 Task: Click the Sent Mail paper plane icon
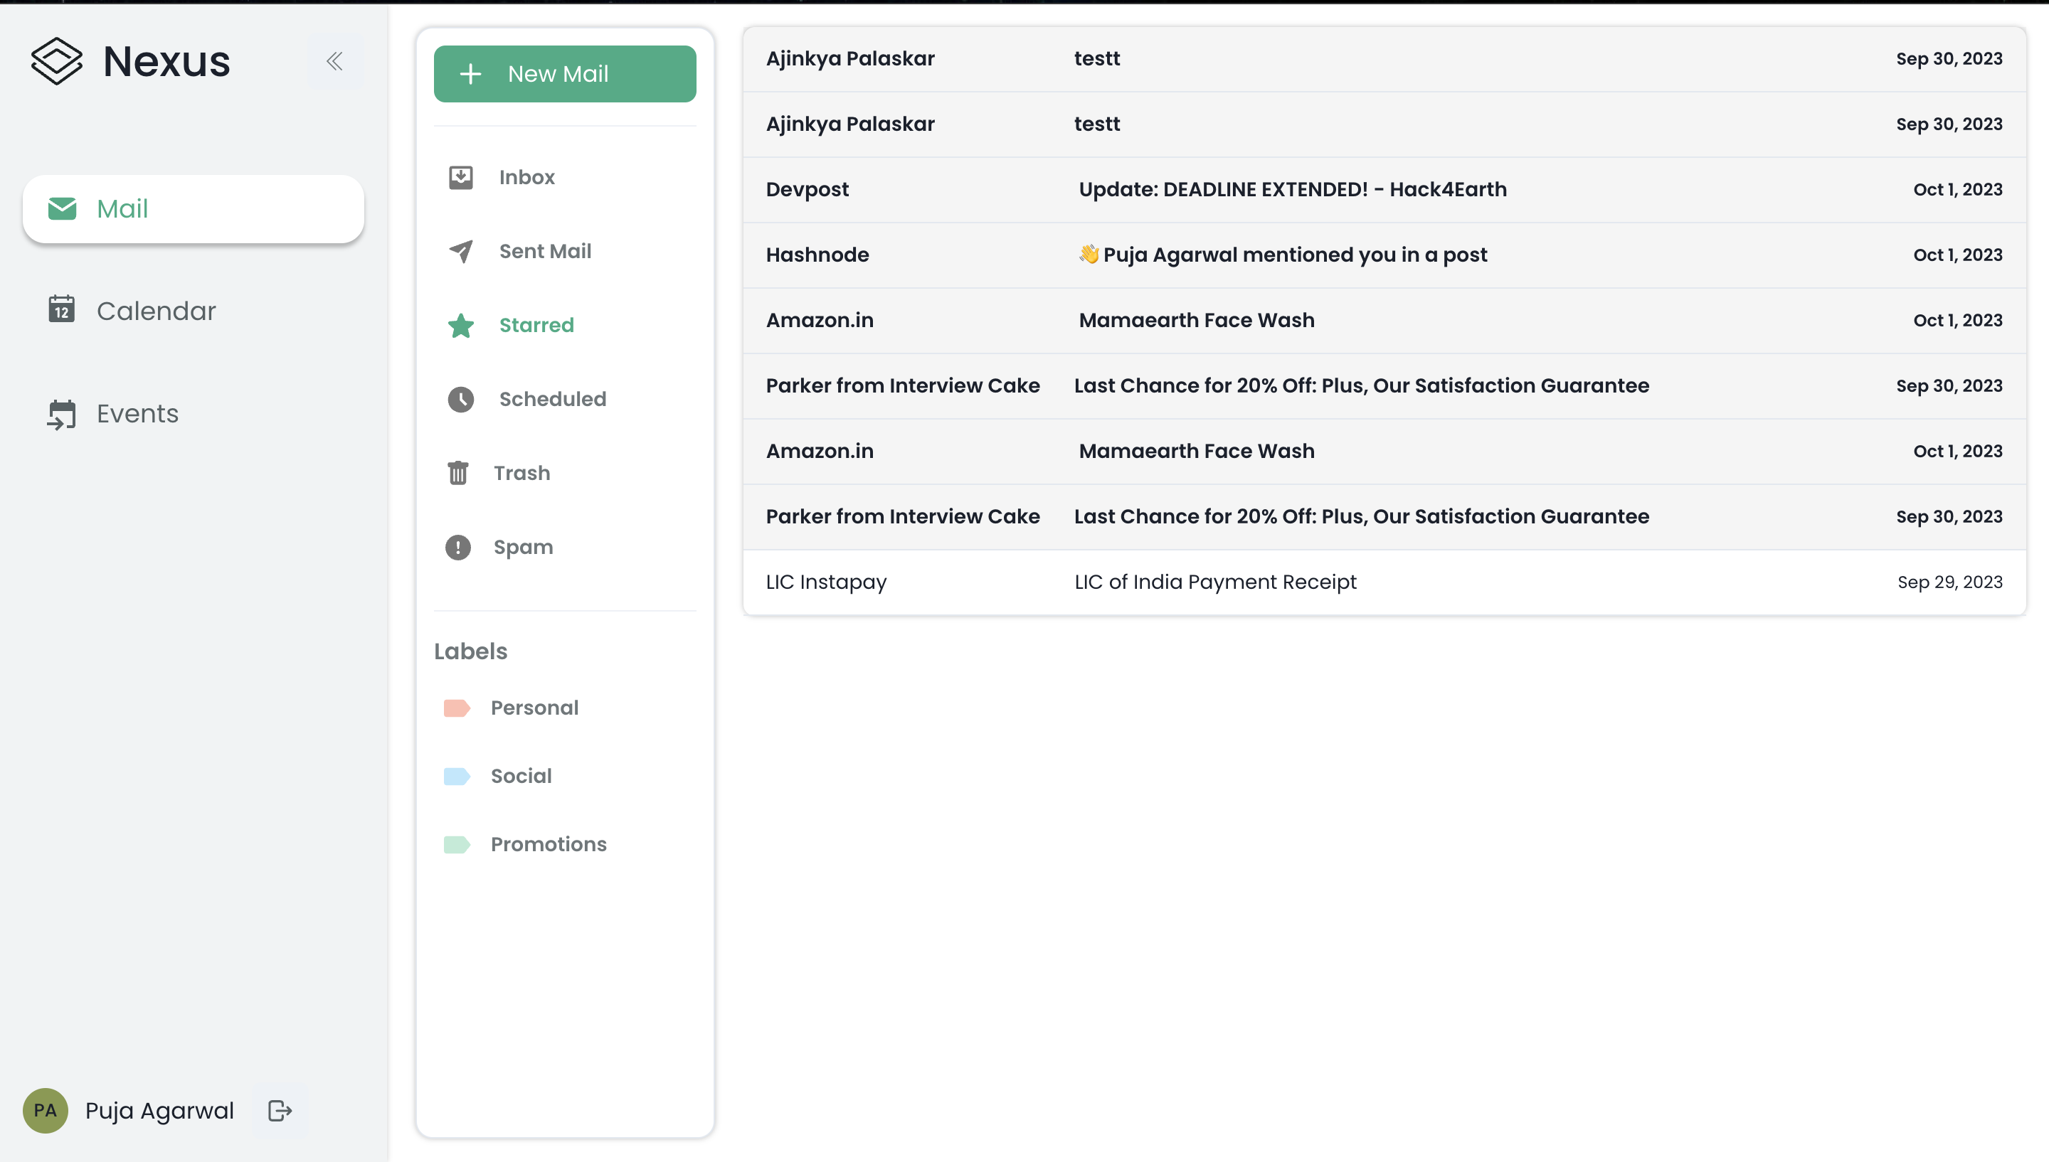(460, 252)
